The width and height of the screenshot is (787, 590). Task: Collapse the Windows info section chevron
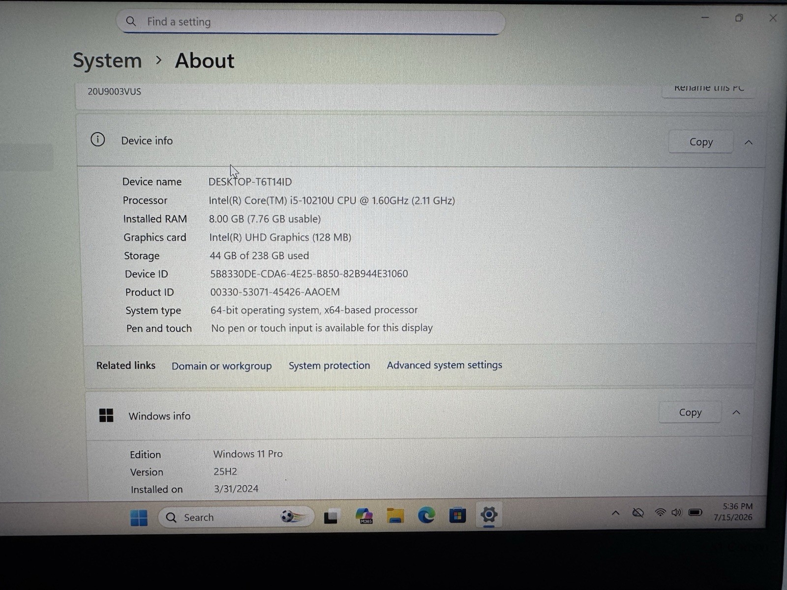[x=736, y=412]
